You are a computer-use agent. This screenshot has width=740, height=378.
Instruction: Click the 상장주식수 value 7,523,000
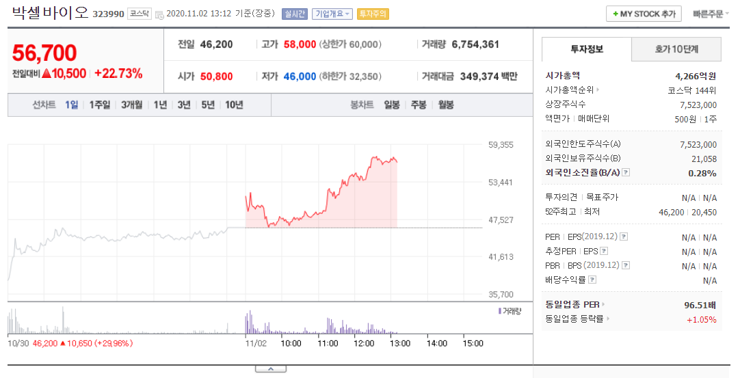(x=698, y=105)
